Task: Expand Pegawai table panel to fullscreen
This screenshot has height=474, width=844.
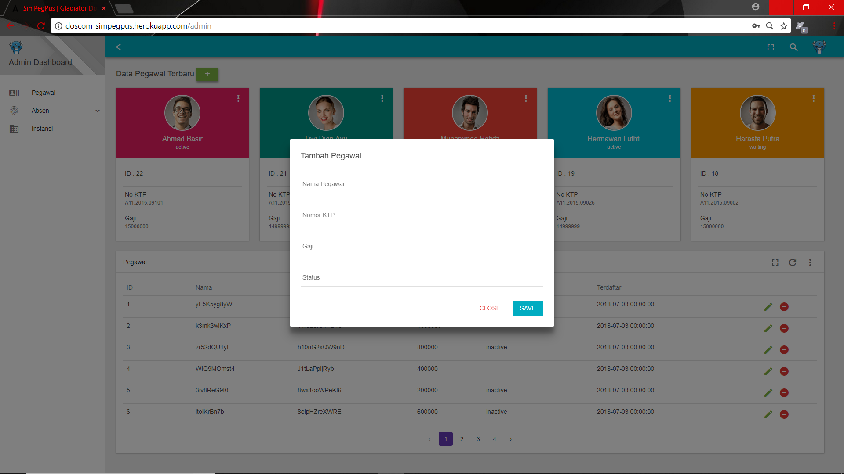Action: point(775,262)
